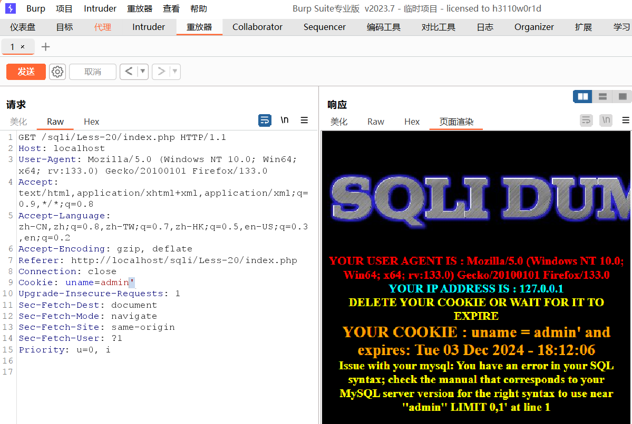Viewport: 632px width, 424px height.
Task: Select response Raw view tab
Action: click(376, 122)
